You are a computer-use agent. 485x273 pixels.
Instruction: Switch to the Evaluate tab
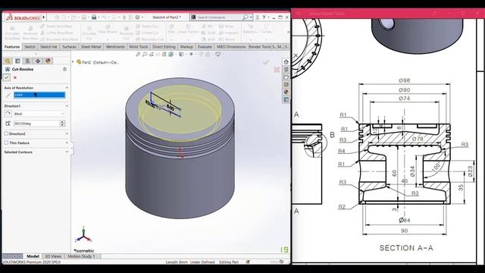pos(205,47)
